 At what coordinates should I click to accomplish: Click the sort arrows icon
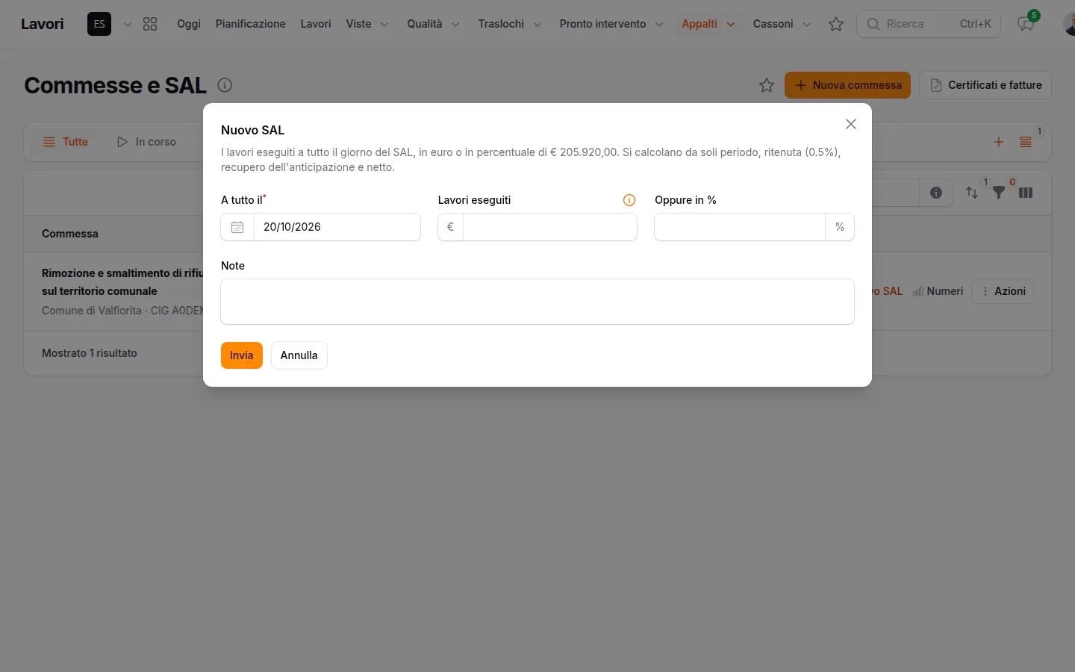point(972,193)
